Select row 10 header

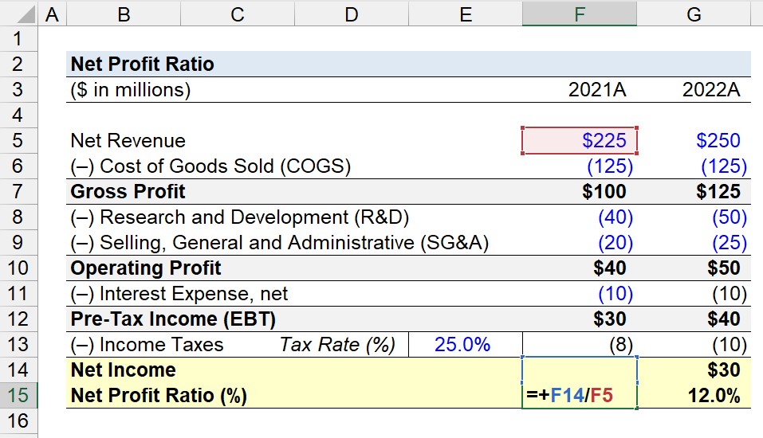click(18, 268)
